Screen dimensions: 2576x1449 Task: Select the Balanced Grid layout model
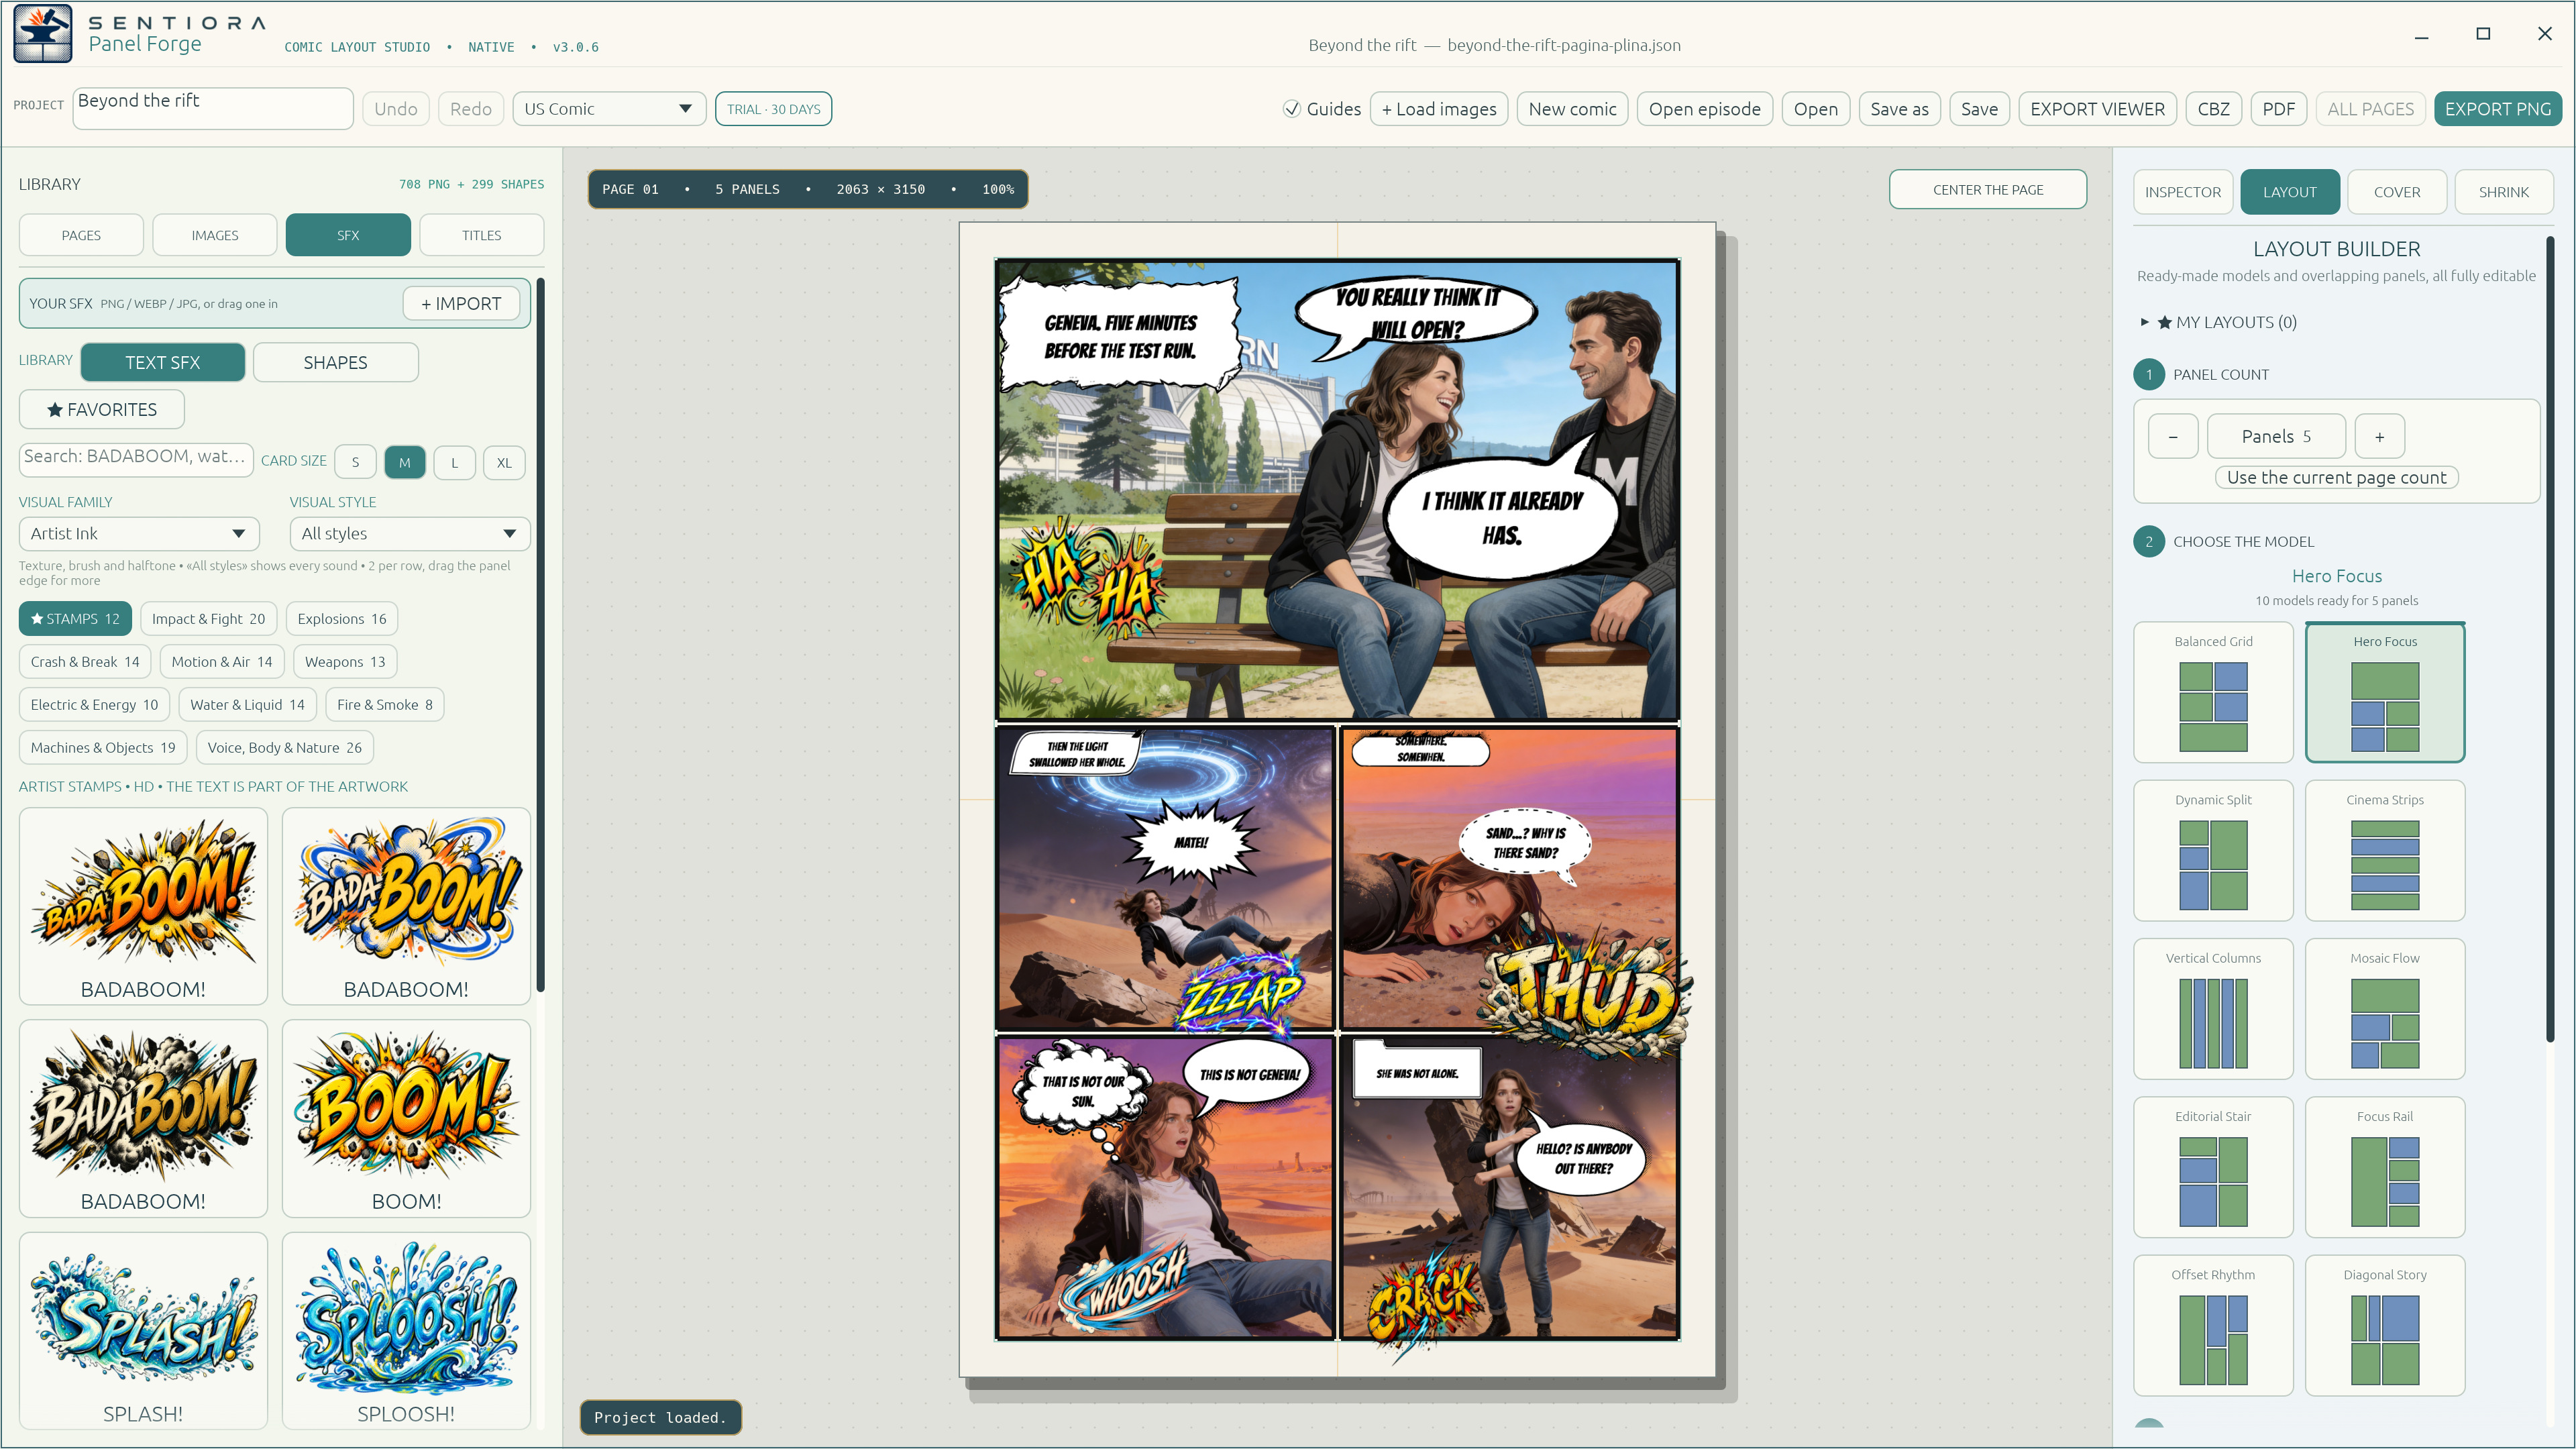point(2213,692)
